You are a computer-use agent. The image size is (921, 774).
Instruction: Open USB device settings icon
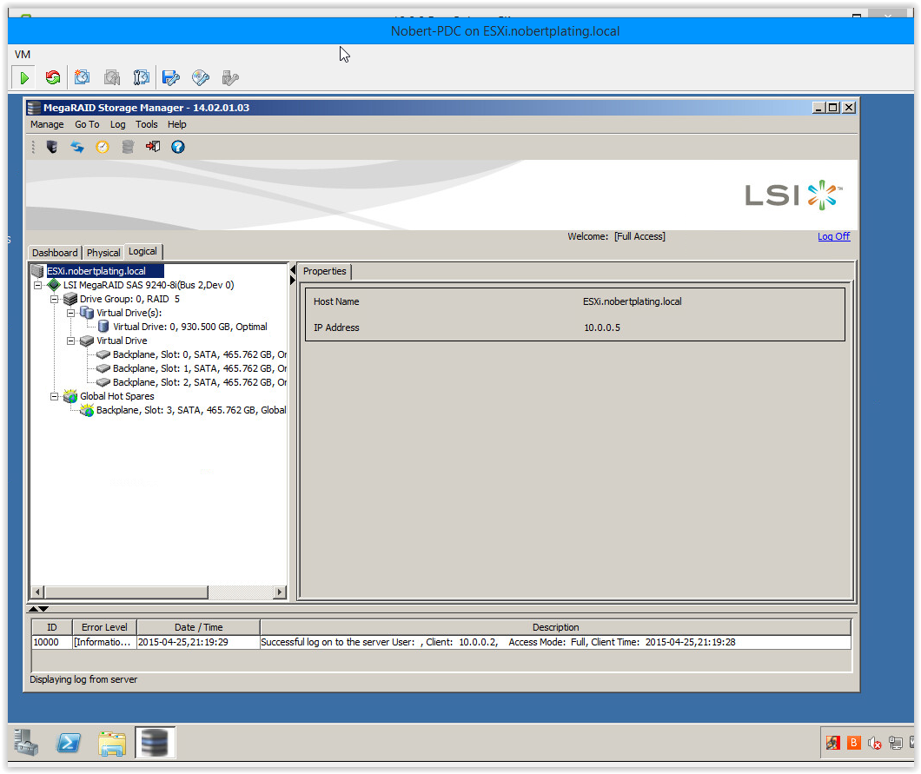(229, 77)
